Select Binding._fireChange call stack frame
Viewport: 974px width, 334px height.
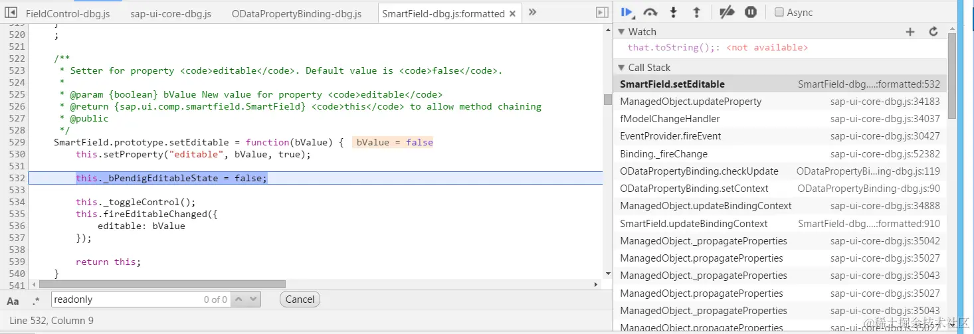tap(780, 154)
